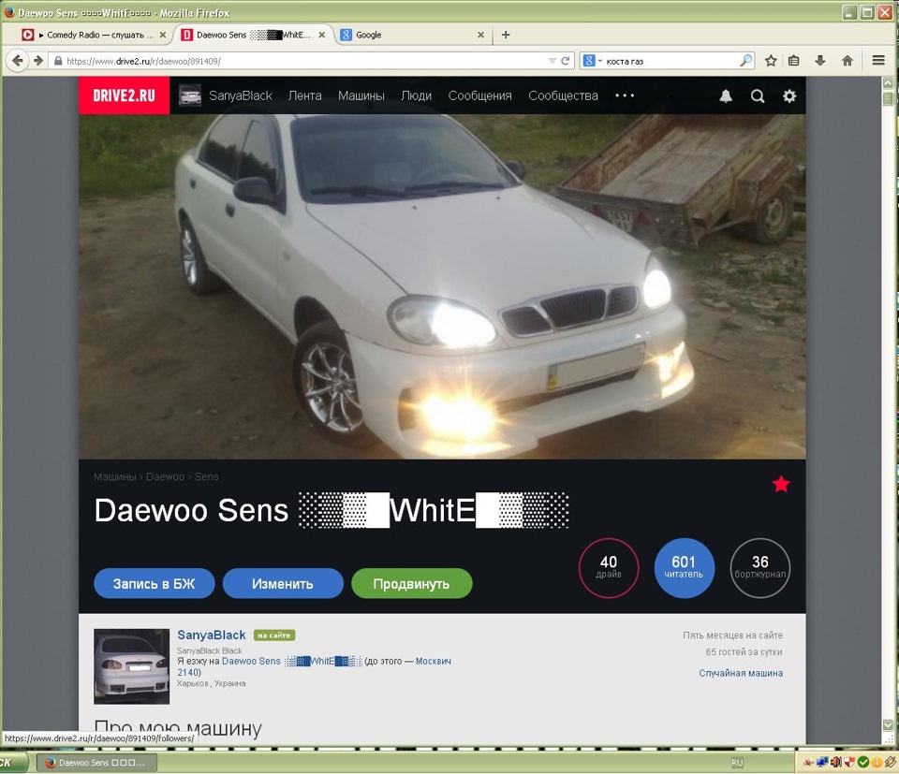Open the bookmarks list icon

point(794,61)
